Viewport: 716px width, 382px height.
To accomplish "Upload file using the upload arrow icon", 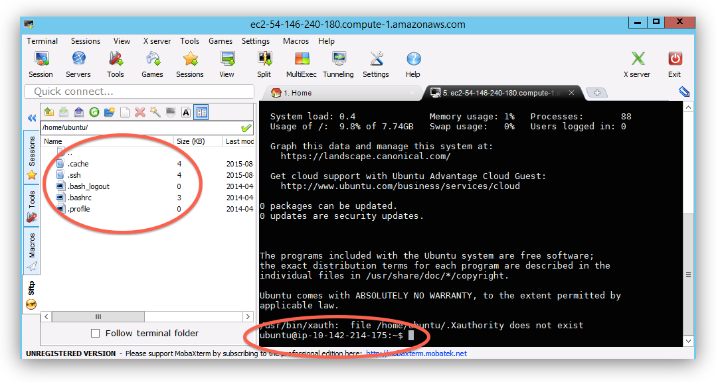I will pyautogui.click(x=79, y=112).
